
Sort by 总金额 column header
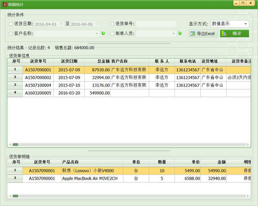98,61
